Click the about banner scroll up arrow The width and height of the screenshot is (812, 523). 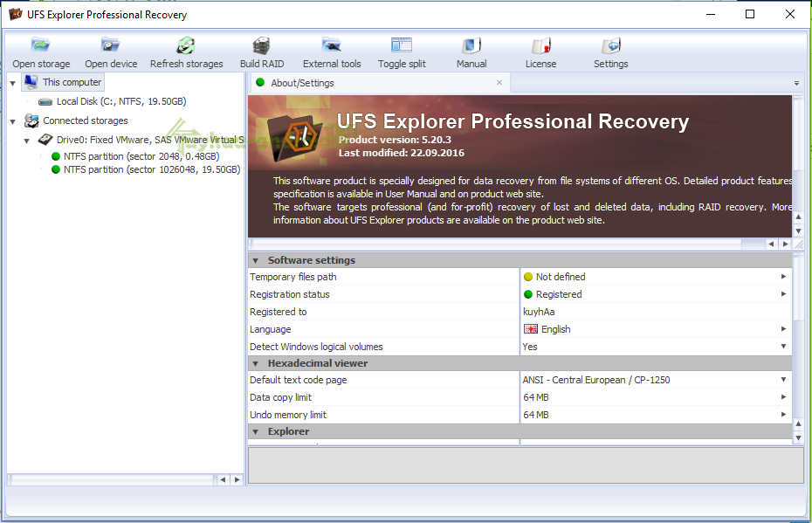799,217
